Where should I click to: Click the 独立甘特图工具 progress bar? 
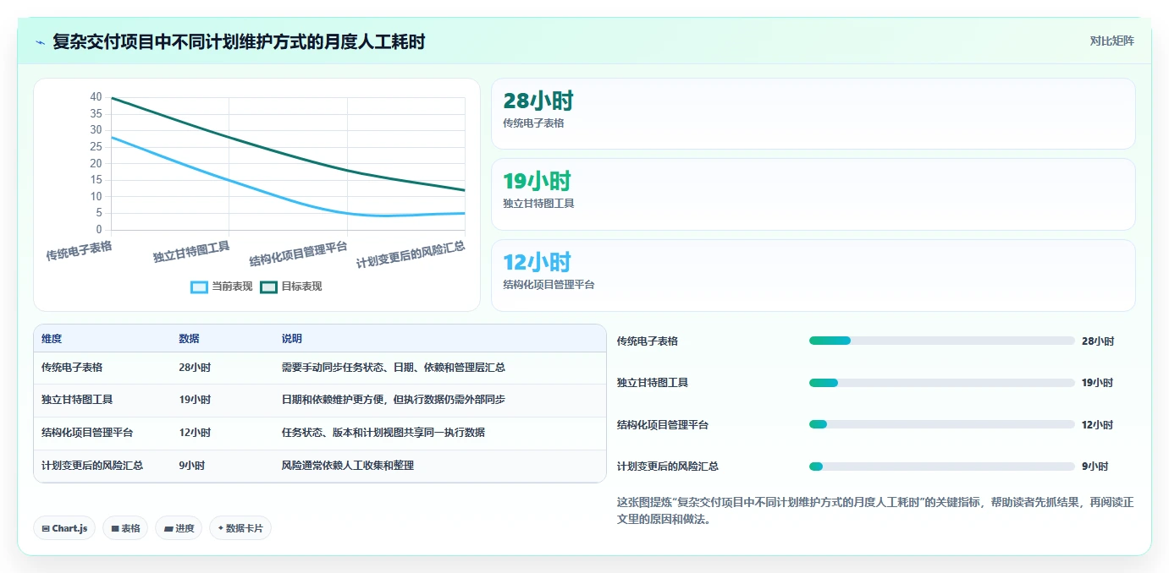pyautogui.click(x=941, y=383)
